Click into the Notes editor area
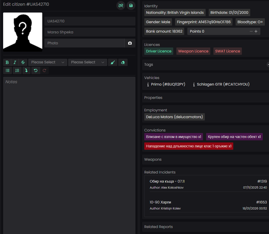This screenshot has height=234, width=269. [69, 155]
